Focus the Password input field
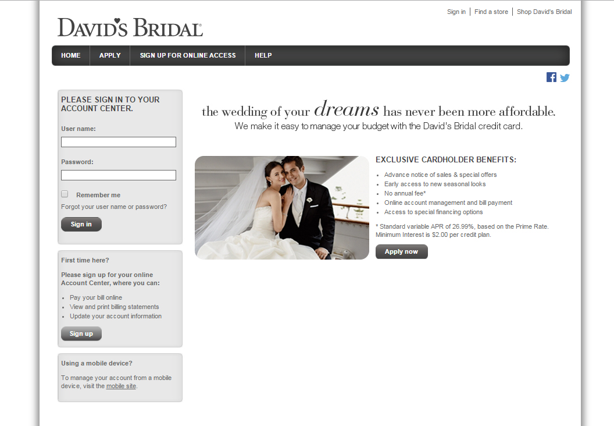This screenshot has width=614, height=426. (x=119, y=175)
